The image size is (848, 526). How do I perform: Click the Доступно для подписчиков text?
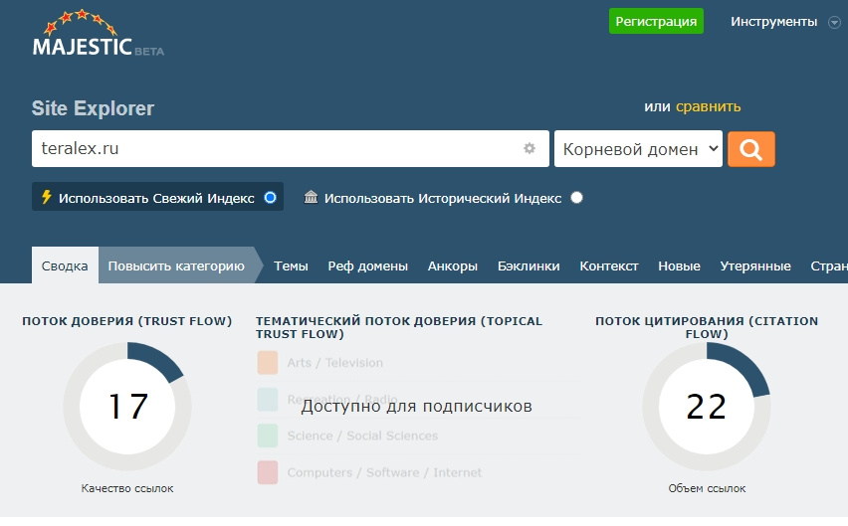(x=416, y=406)
